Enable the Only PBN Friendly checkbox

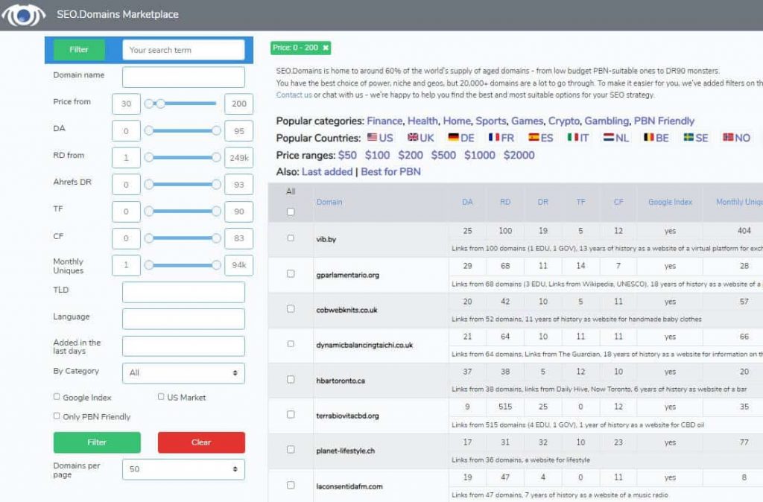point(57,416)
